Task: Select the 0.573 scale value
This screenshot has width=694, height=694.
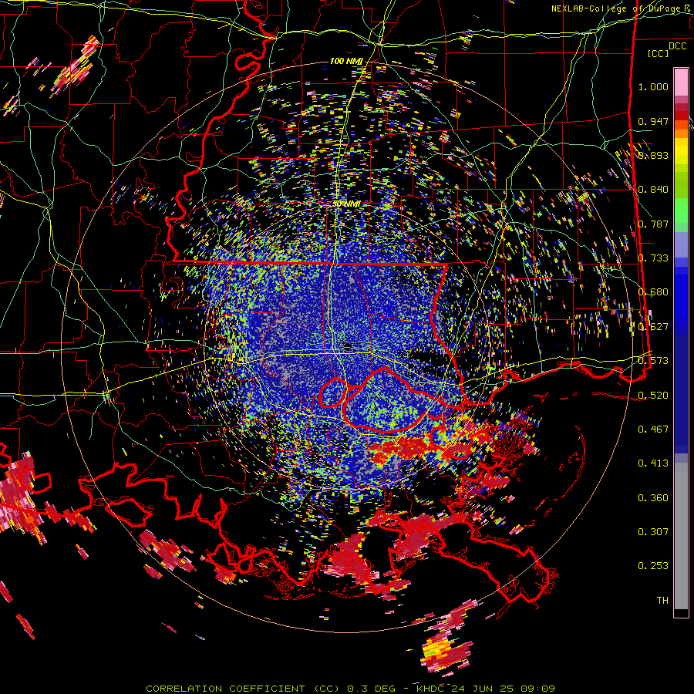Action: click(653, 361)
